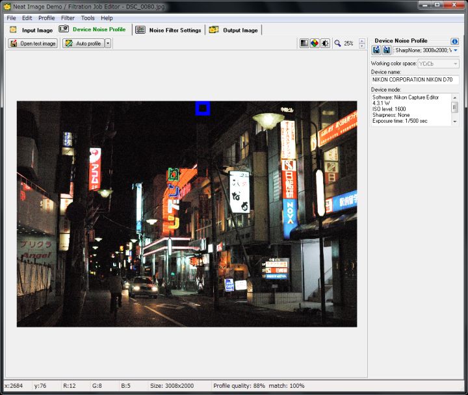
Task: Open the Profile menu
Action: click(x=46, y=18)
